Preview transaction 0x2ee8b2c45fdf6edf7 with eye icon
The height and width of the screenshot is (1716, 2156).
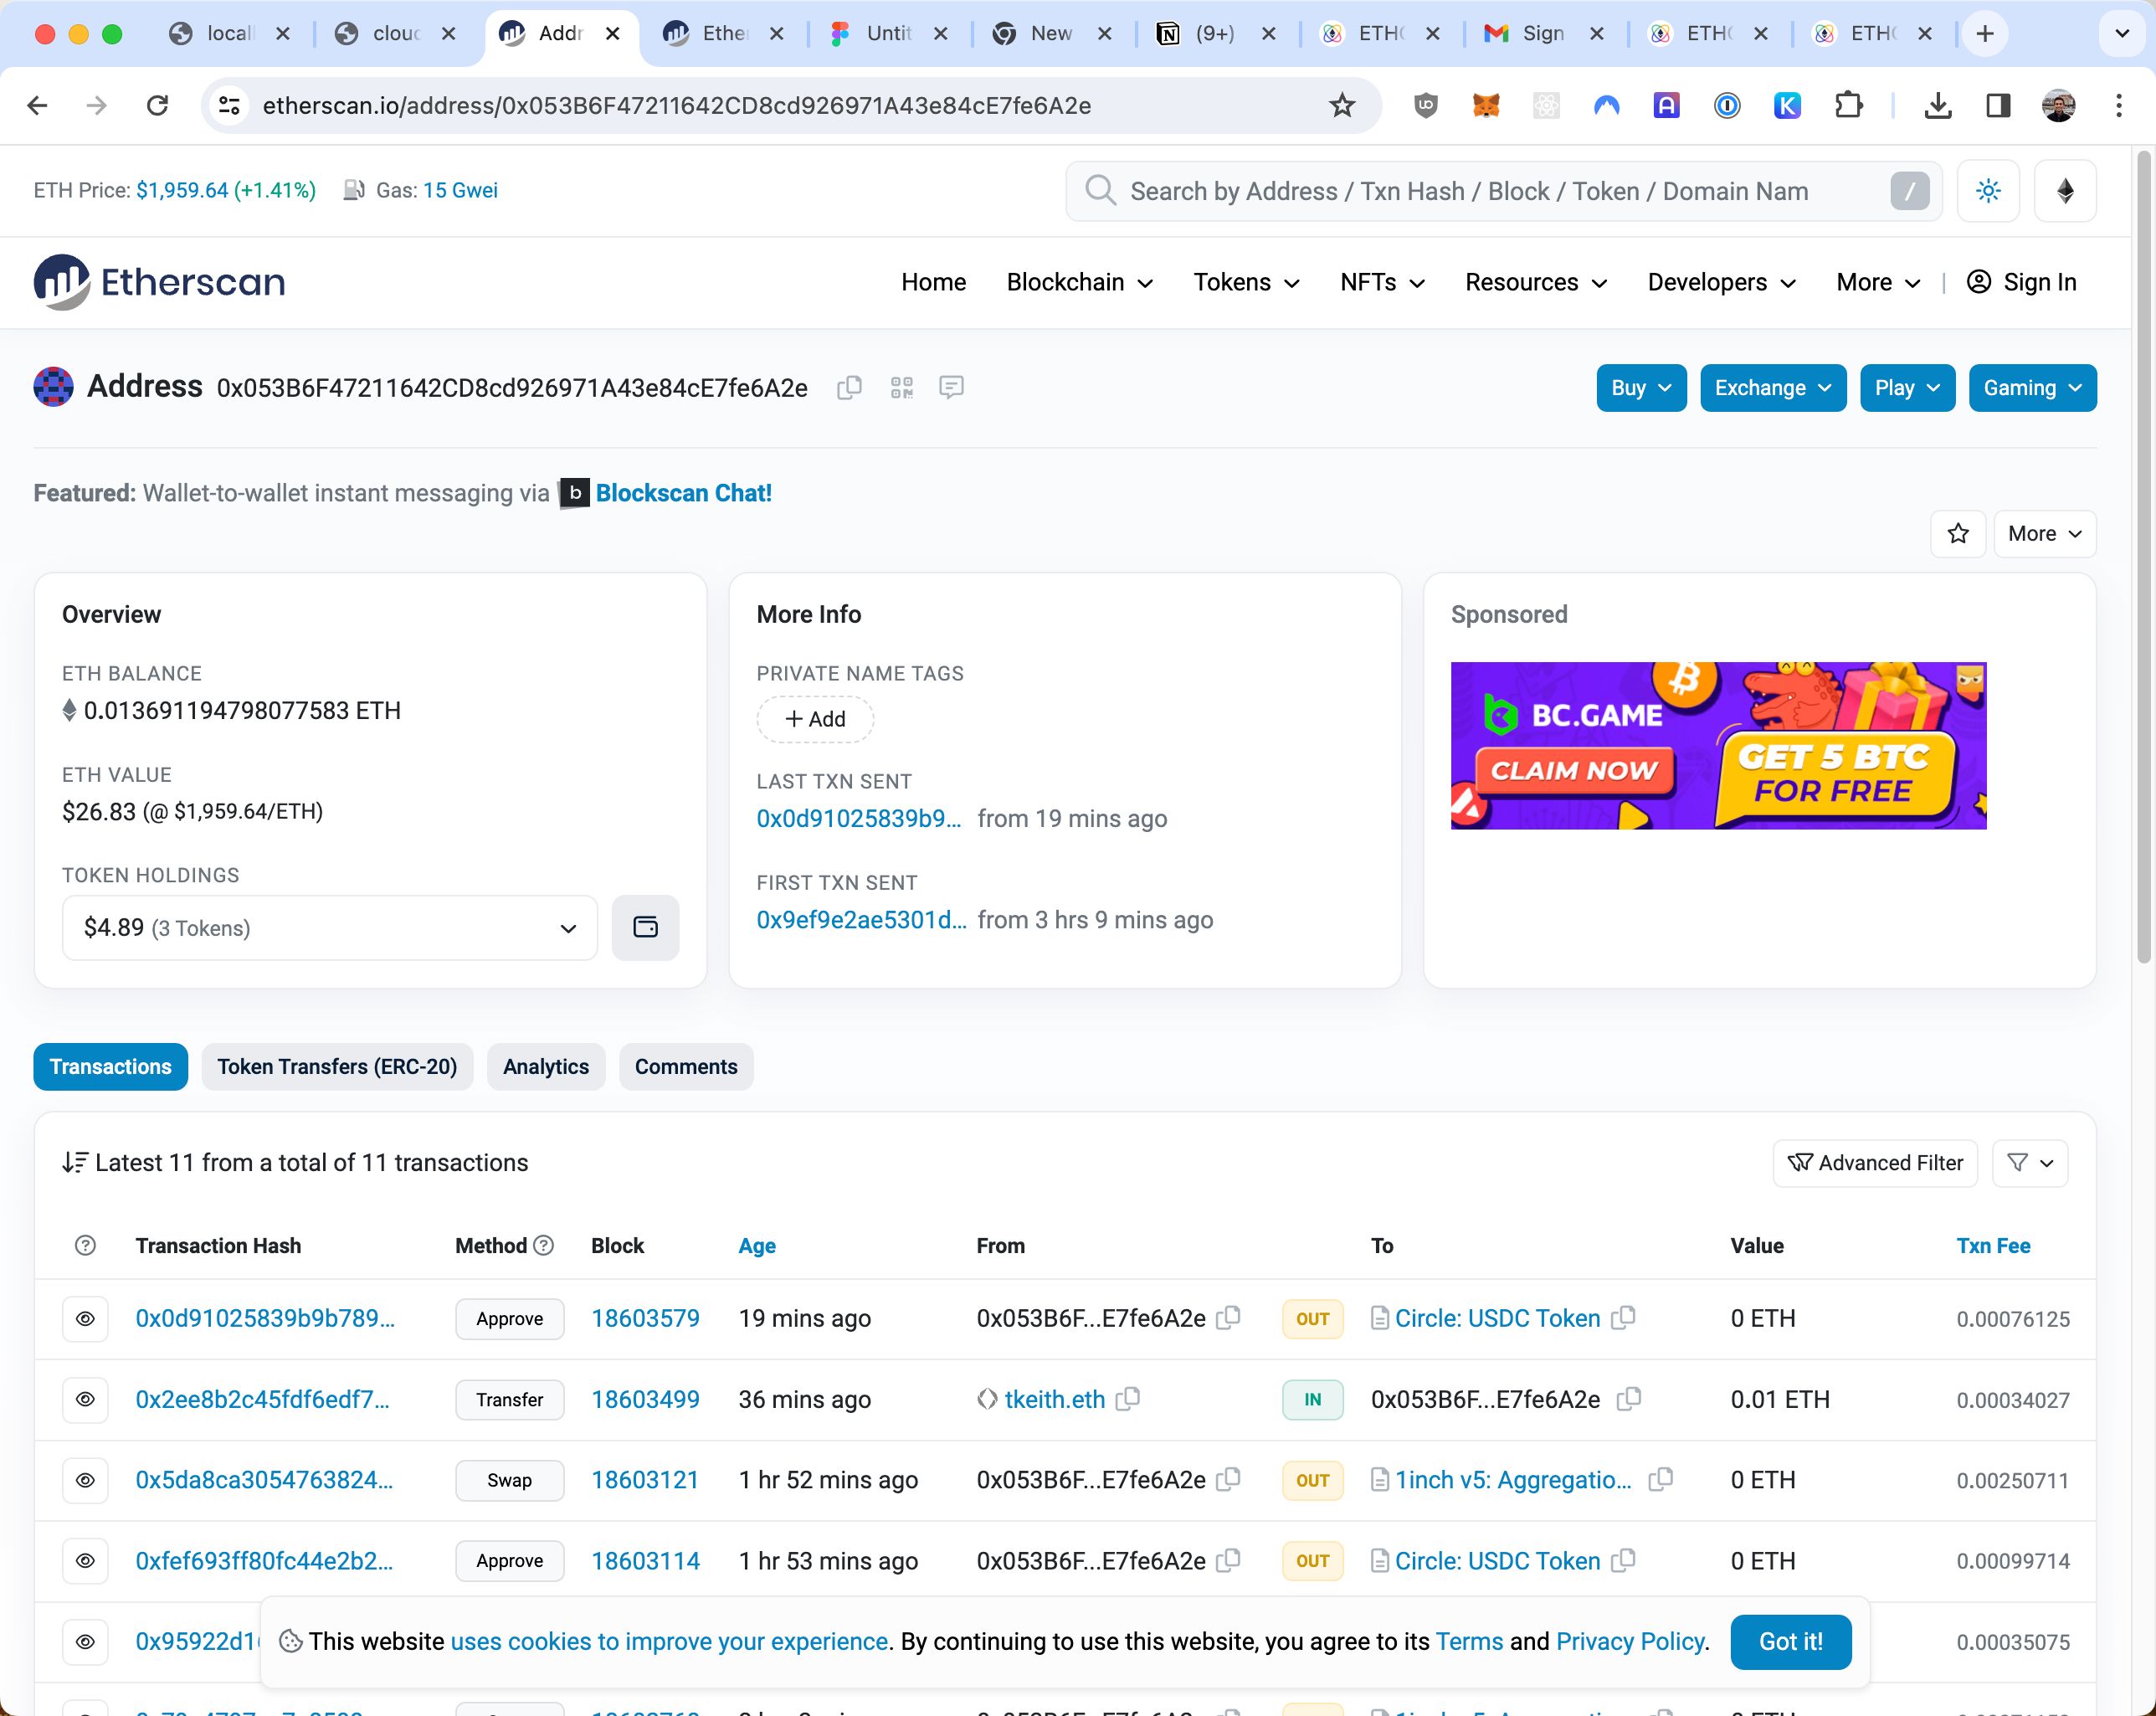tap(85, 1400)
